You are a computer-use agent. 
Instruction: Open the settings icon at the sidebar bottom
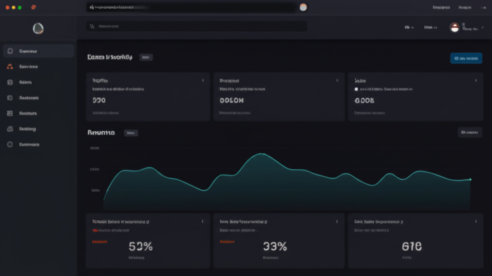[x=9, y=144]
